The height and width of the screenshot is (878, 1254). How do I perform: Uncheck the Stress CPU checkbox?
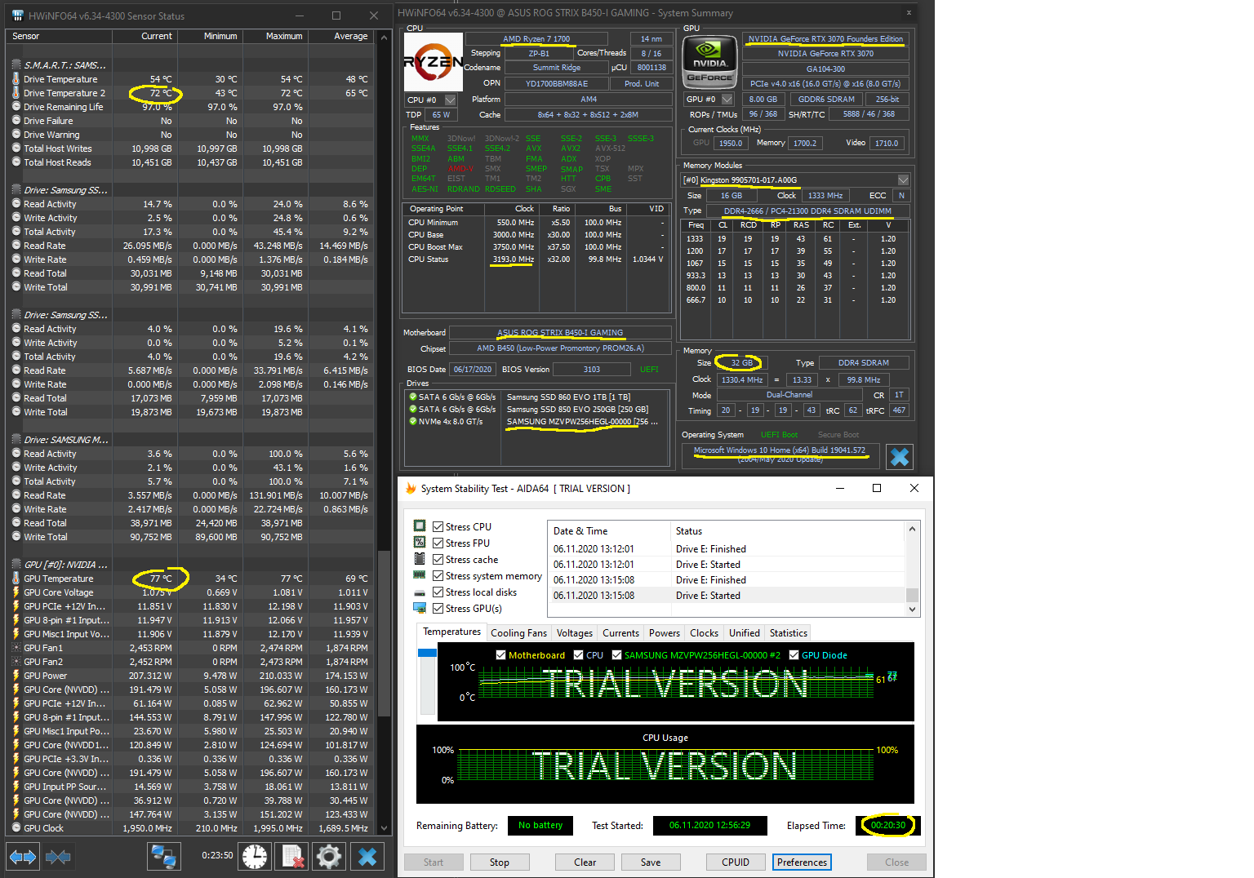pos(438,527)
